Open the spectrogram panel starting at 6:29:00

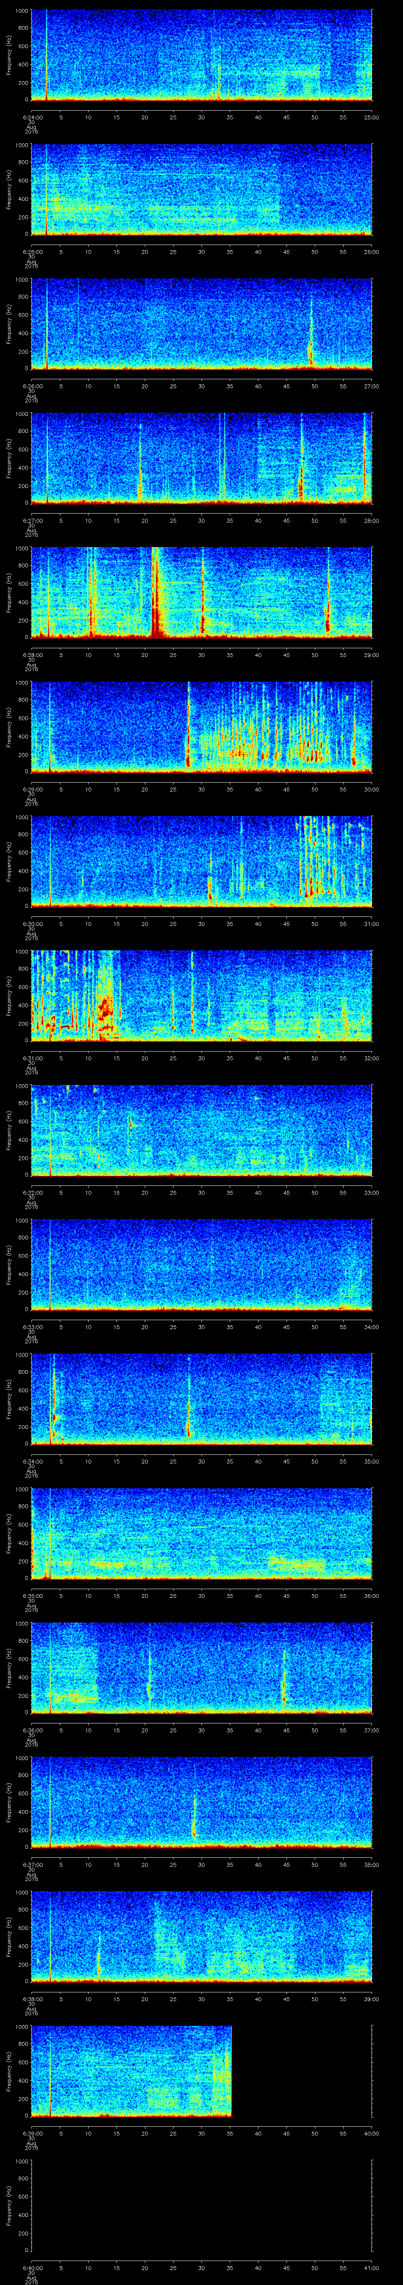[202, 727]
